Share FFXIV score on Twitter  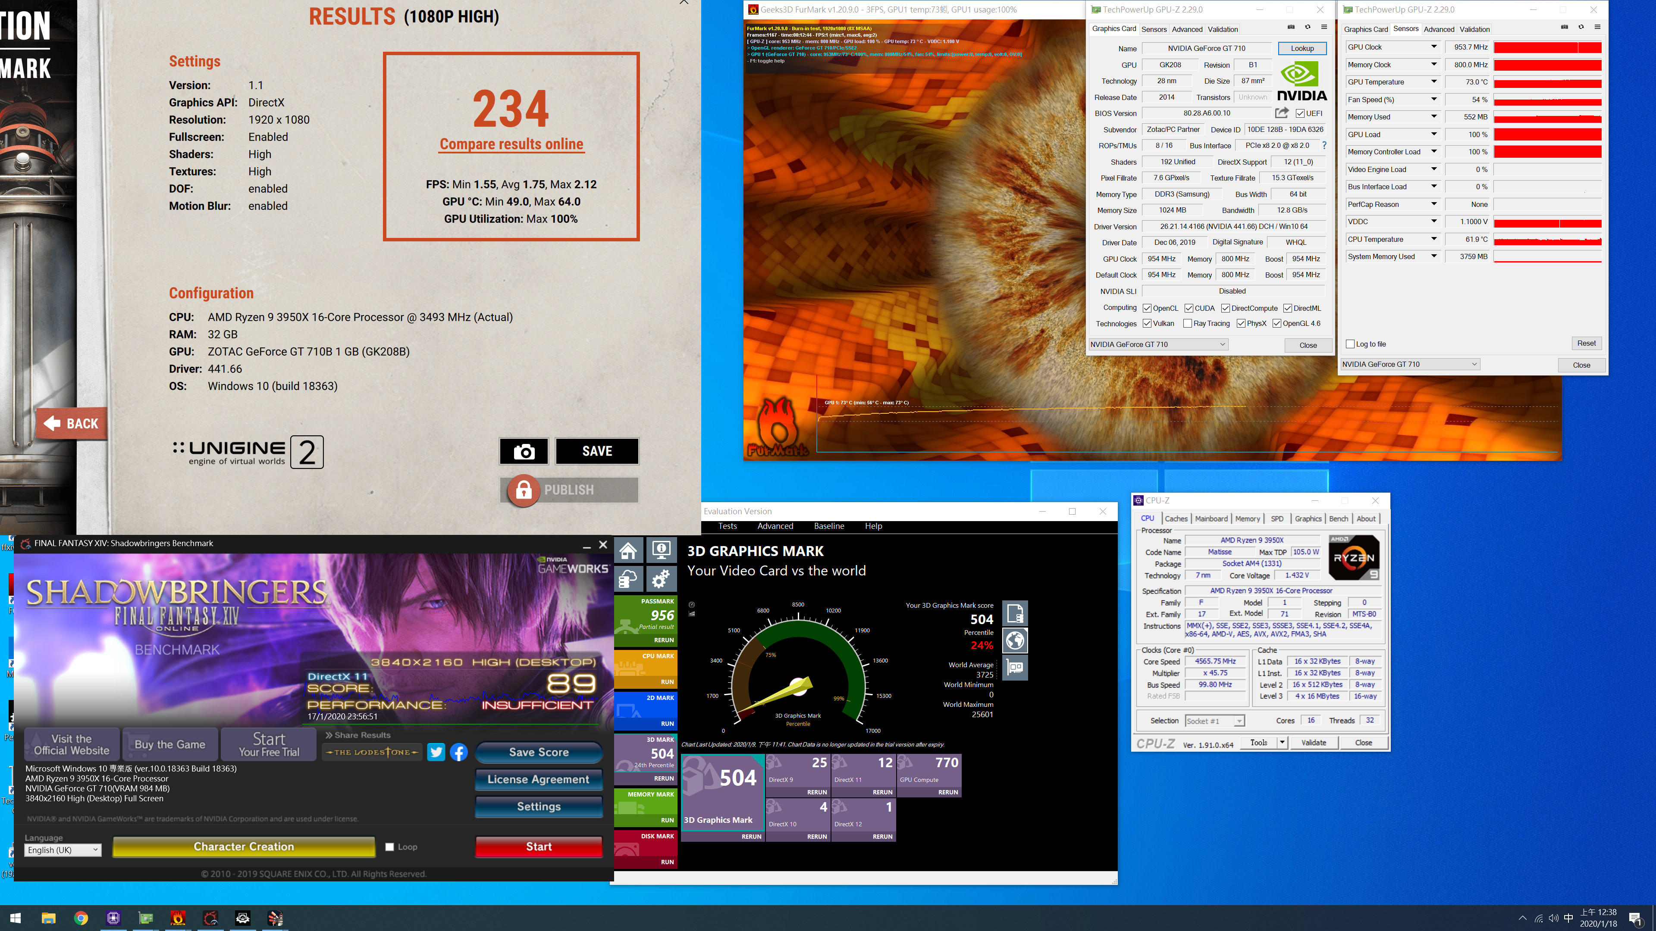(x=436, y=753)
